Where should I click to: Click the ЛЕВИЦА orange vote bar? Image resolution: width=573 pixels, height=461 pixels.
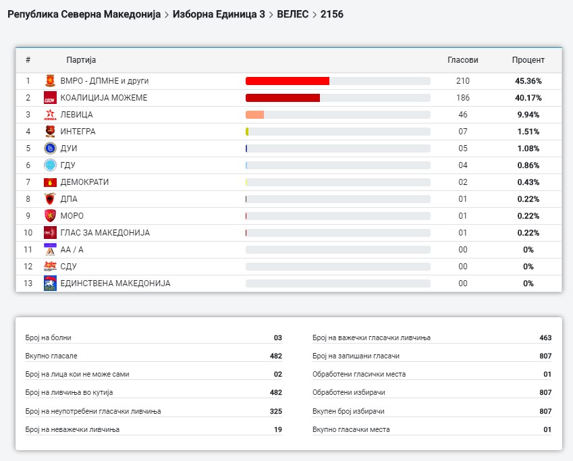[x=255, y=115]
